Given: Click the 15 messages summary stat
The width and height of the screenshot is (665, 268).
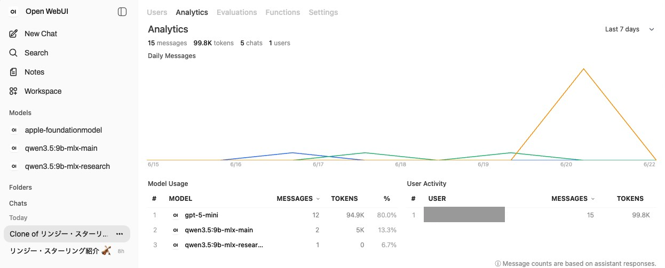Looking at the screenshot, I should [x=168, y=43].
